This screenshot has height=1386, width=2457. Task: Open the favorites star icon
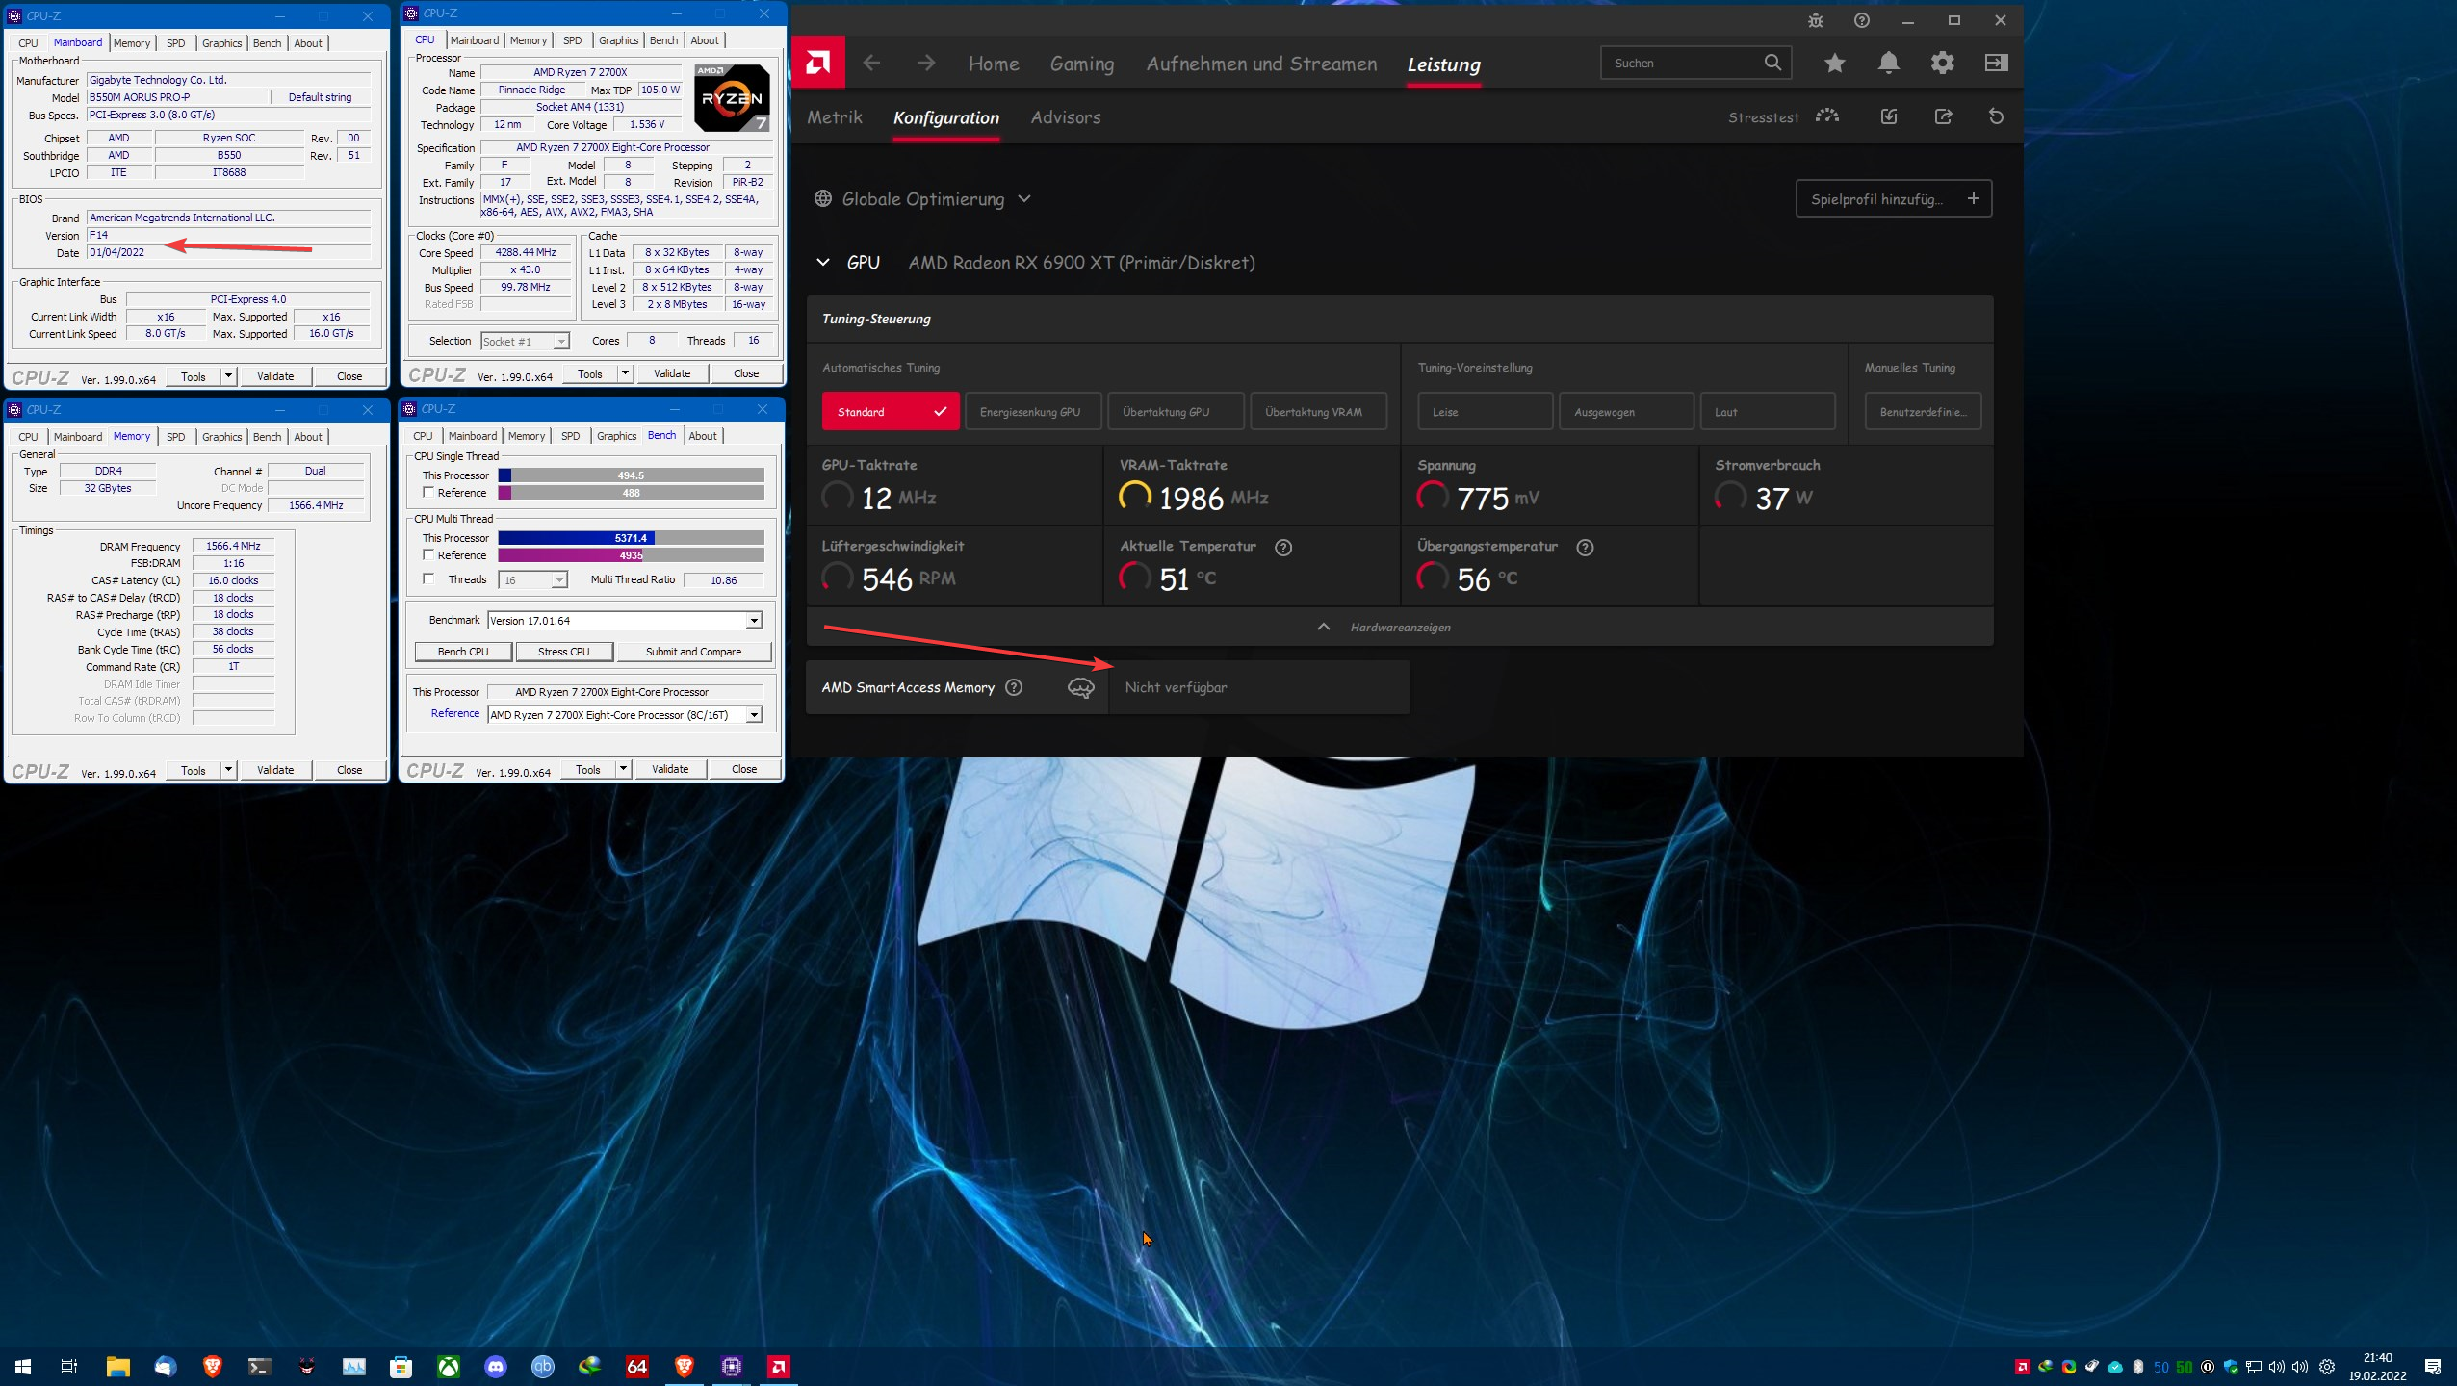point(1834,64)
